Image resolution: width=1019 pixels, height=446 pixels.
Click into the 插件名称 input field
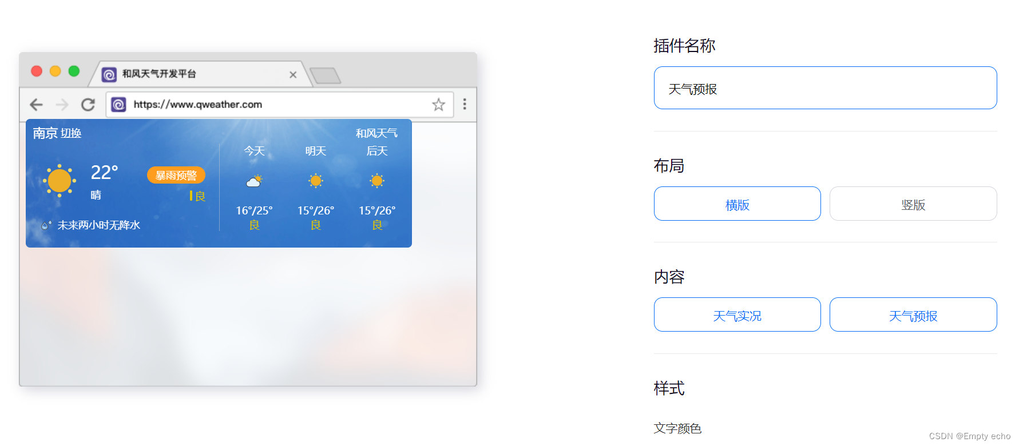coord(826,87)
